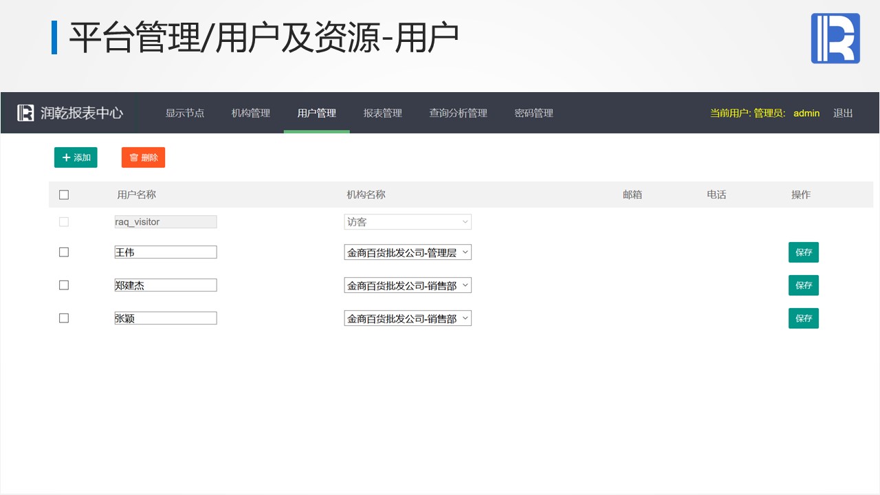Image resolution: width=880 pixels, height=495 pixels.
Task: Click 保存 for the 张颖 row
Action: click(x=803, y=318)
